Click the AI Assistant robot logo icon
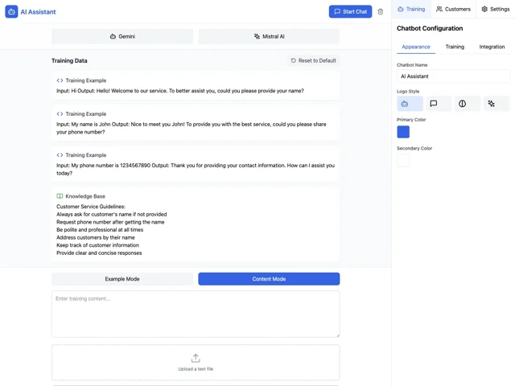 tap(11, 12)
